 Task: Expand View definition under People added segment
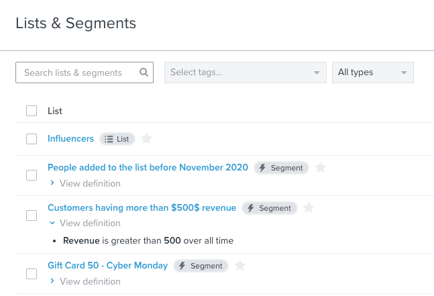tap(85, 183)
